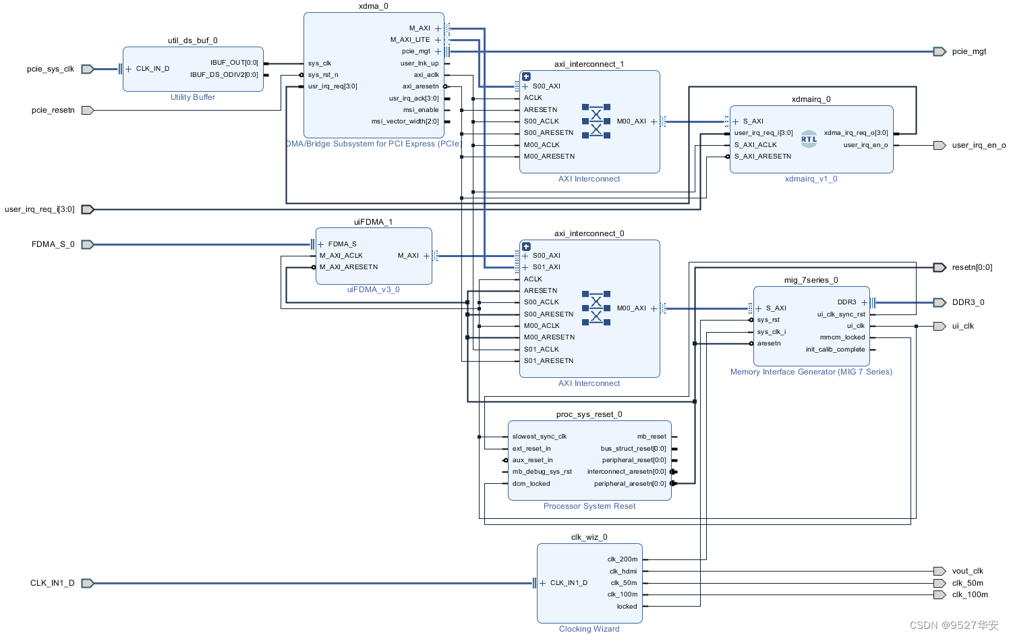Select the mig_7series_0 block title
Screen dimensions: 1009x637
pos(811,280)
